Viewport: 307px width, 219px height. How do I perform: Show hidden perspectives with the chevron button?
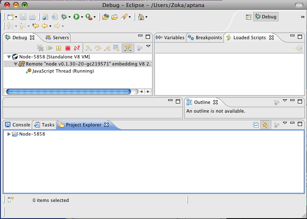coord(303,17)
